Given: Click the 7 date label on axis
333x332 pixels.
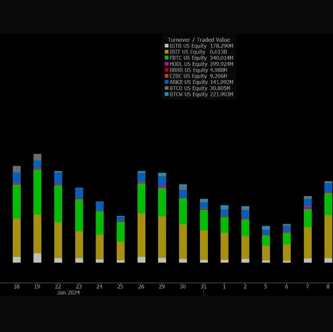Looking at the screenshot, I should coord(307,287).
